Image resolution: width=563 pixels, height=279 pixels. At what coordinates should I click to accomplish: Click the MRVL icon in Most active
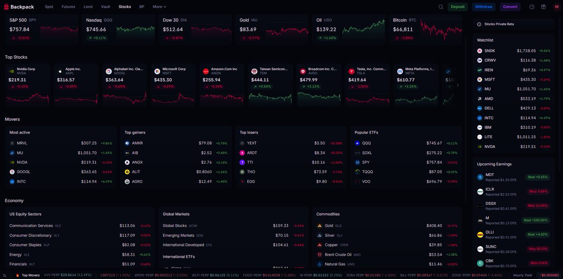click(12, 143)
